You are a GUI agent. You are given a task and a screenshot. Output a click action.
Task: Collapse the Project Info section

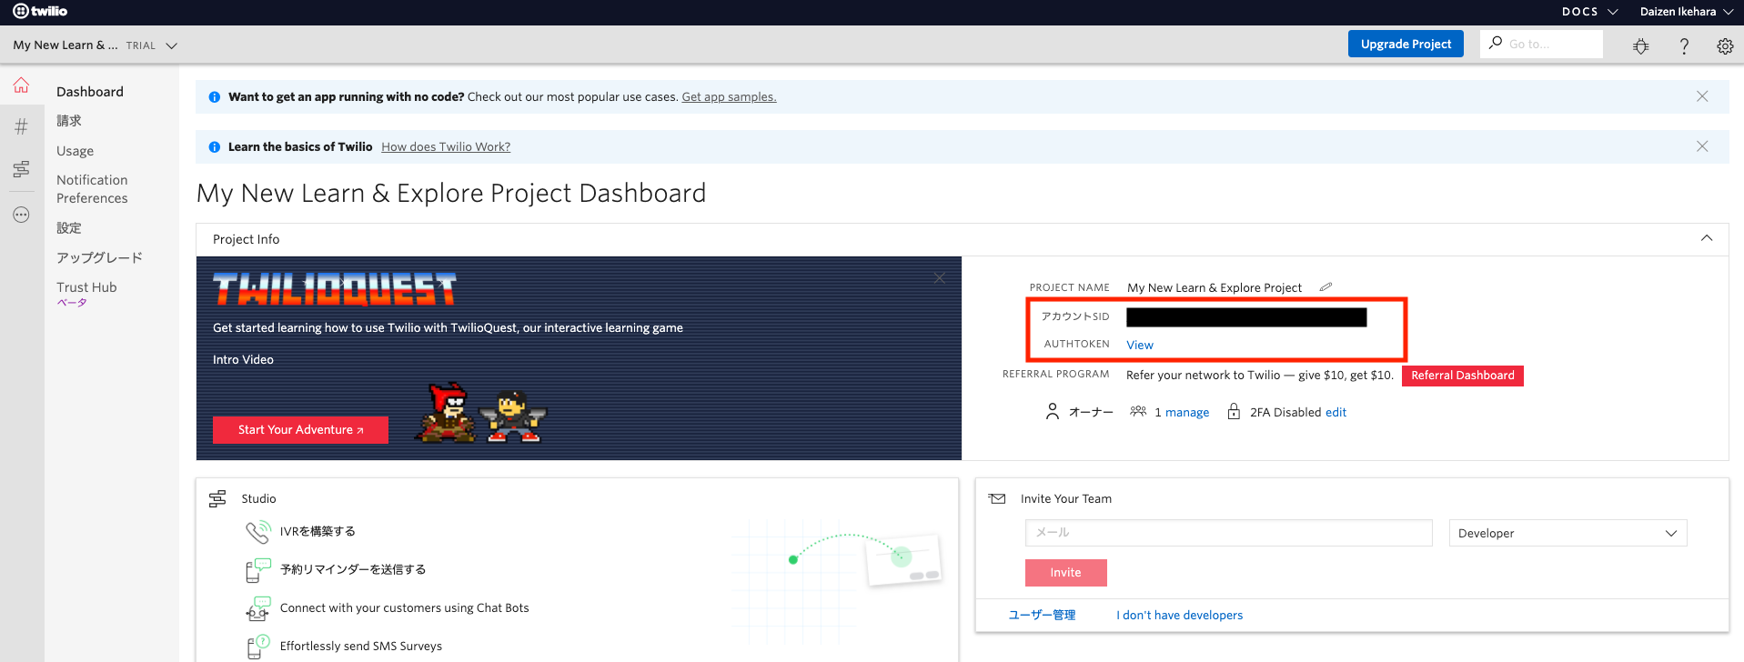tap(1707, 238)
